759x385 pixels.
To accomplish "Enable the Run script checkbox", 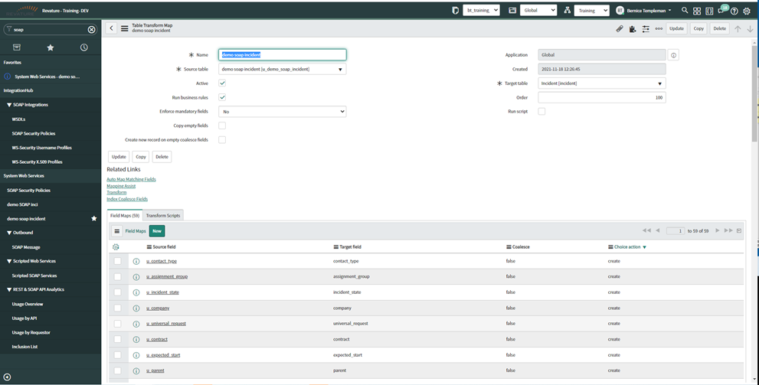I will click(541, 111).
